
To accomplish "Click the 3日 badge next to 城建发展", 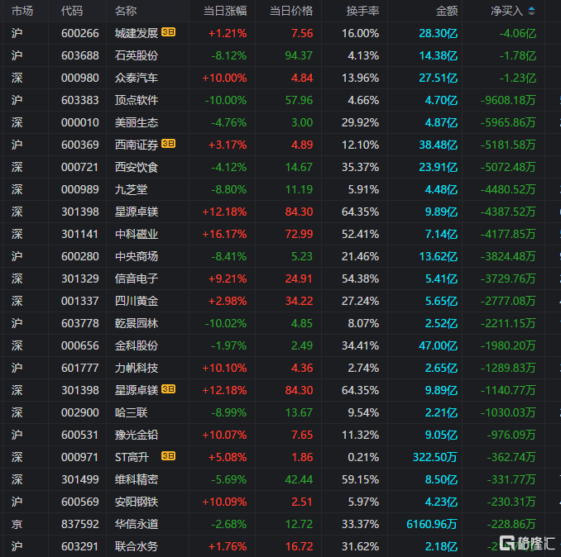I will point(168,32).
